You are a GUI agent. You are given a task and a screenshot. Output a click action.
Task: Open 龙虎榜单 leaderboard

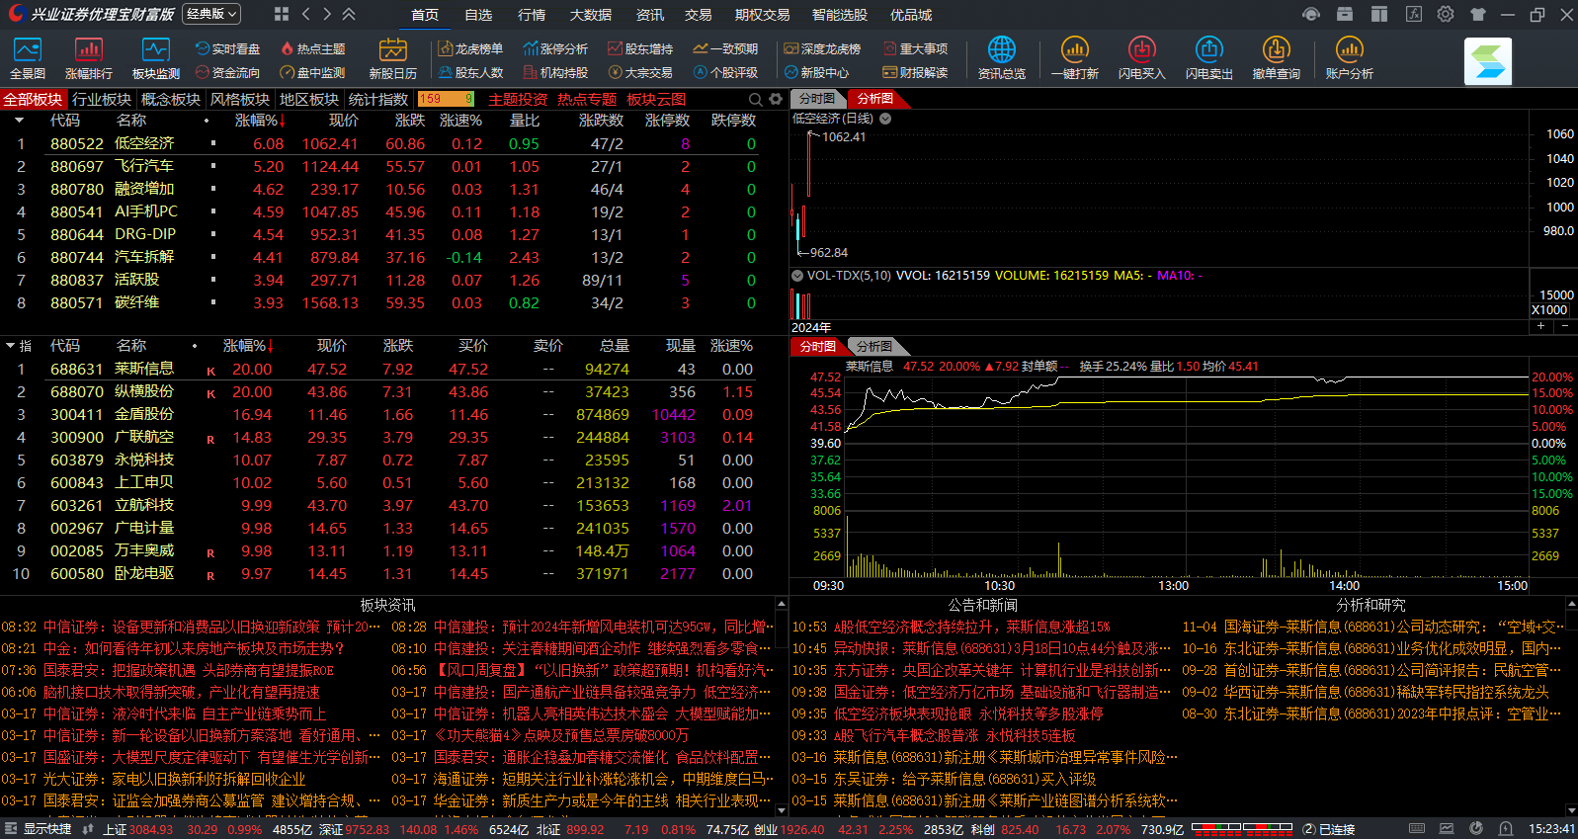[x=471, y=48]
